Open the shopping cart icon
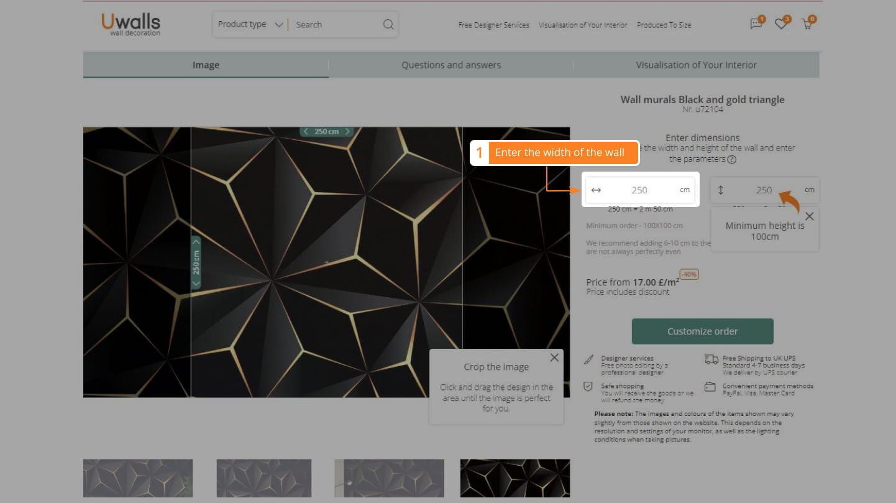 click(807, 24)
